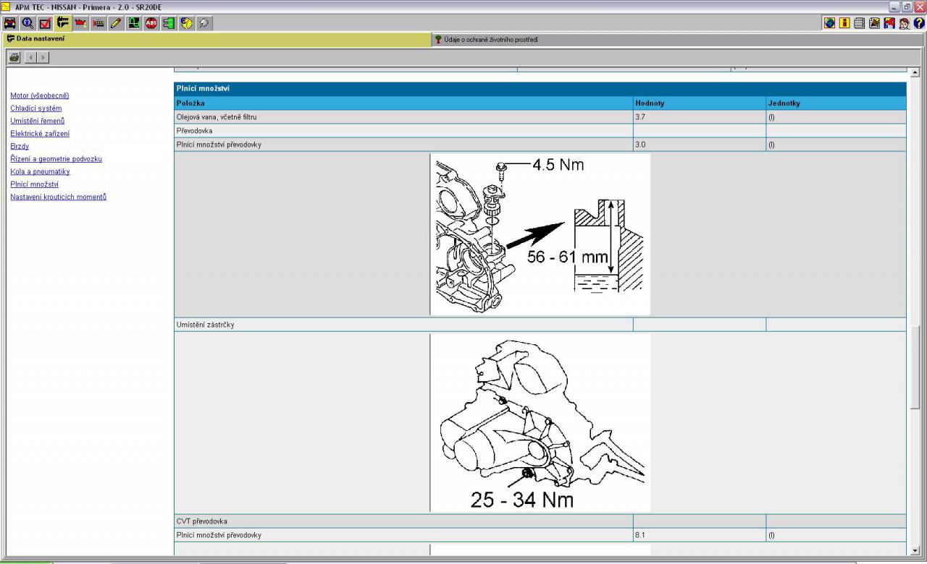The image size is (927, 564).
Task: Click the vertical scrollbar down arrow
Action: [x=914, y=550]
